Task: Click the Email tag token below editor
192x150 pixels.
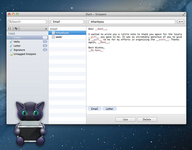Action: point(94,109)
